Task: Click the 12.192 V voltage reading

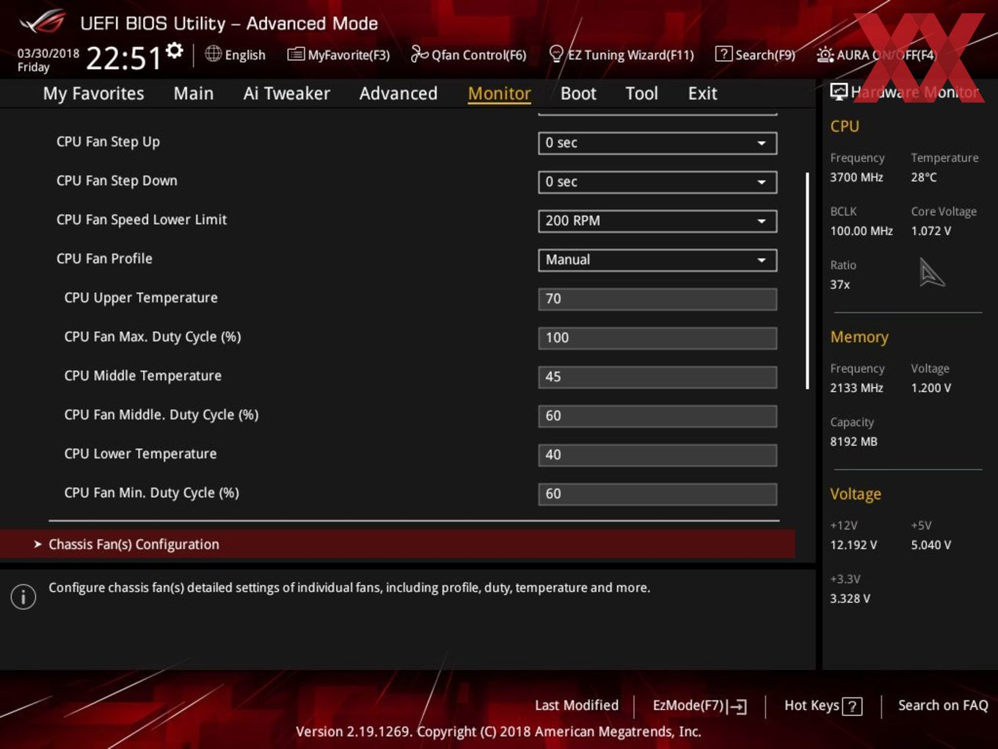Action: [x=853, y=545]
